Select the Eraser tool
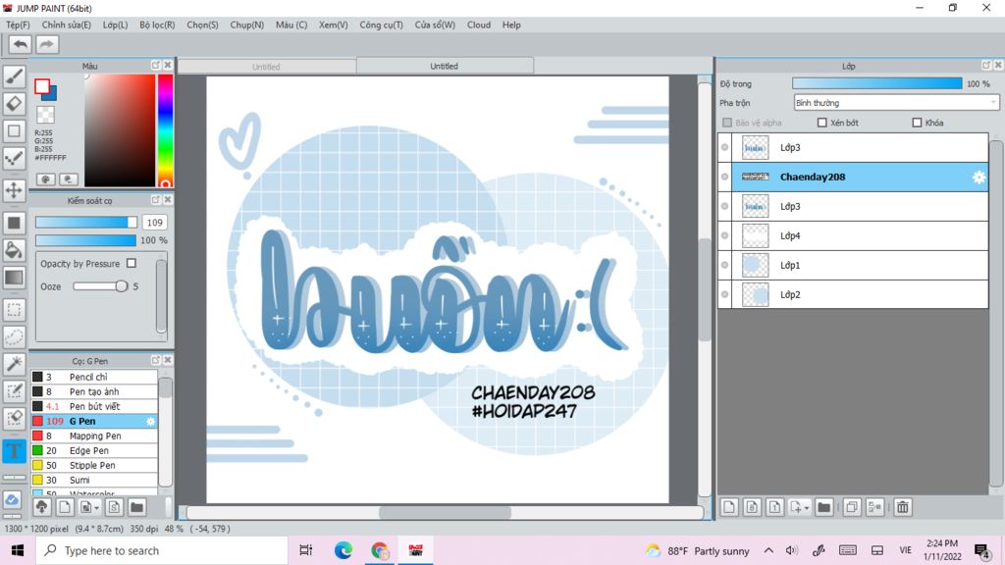Image resolution: width=1005 pixels, height=565 pixels. click(14, 104)
